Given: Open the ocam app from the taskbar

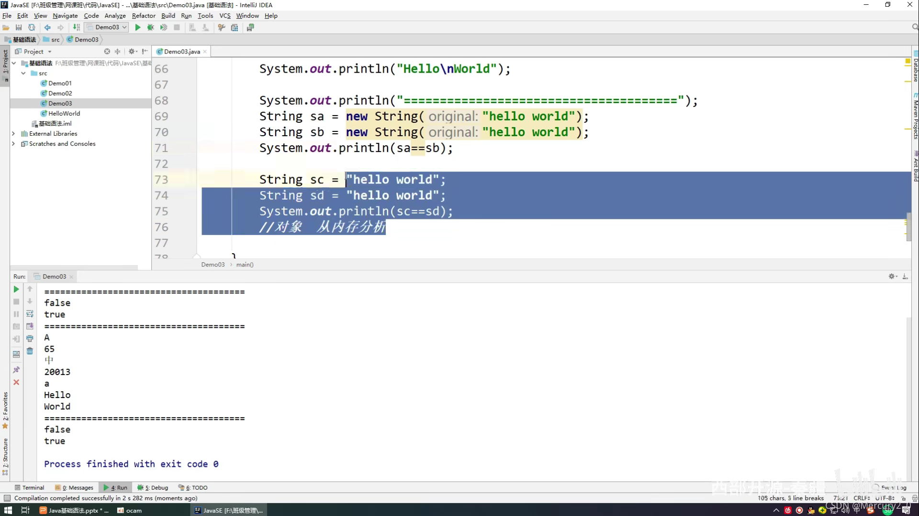Looking at the screenshot, I should point(130,510).
